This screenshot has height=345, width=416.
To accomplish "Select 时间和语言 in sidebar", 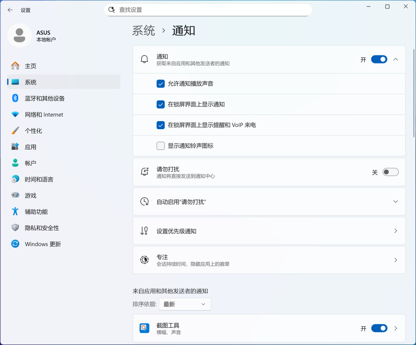I will point(64,179).
